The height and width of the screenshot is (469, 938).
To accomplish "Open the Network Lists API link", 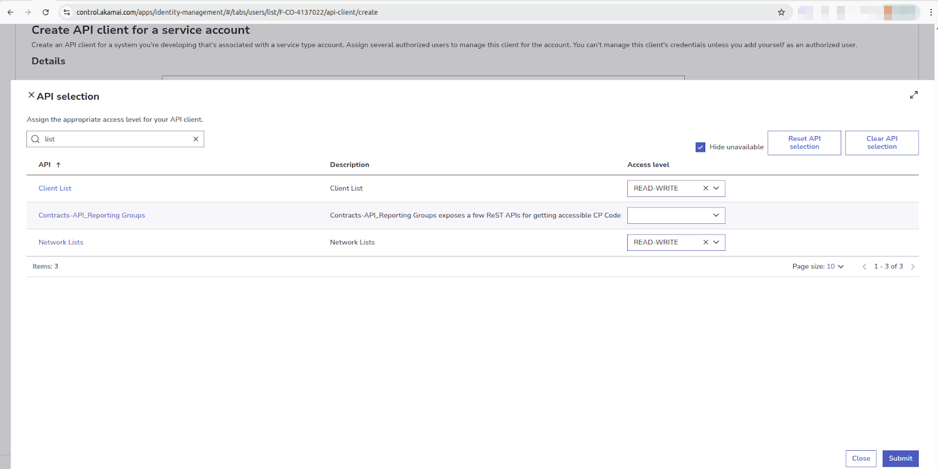I will pyautogui.click(x=61, y=242).
